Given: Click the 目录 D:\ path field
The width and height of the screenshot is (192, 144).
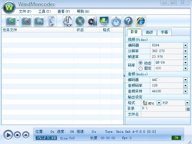Looking at the screenshot, I should 163,109.
